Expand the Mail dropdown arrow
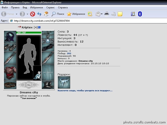Image resolution: width=167 pixels, height=125 pixels. point(102,14)
